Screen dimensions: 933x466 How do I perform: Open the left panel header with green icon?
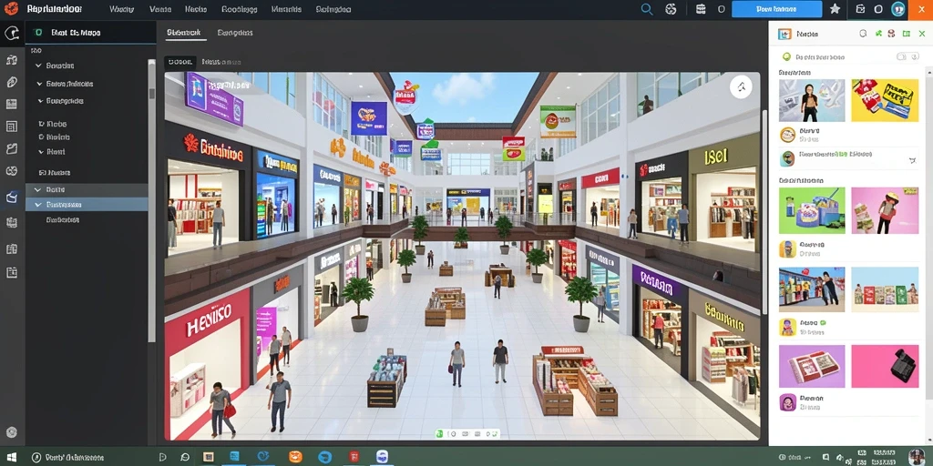pyautogui.click(x=90, y=33)
